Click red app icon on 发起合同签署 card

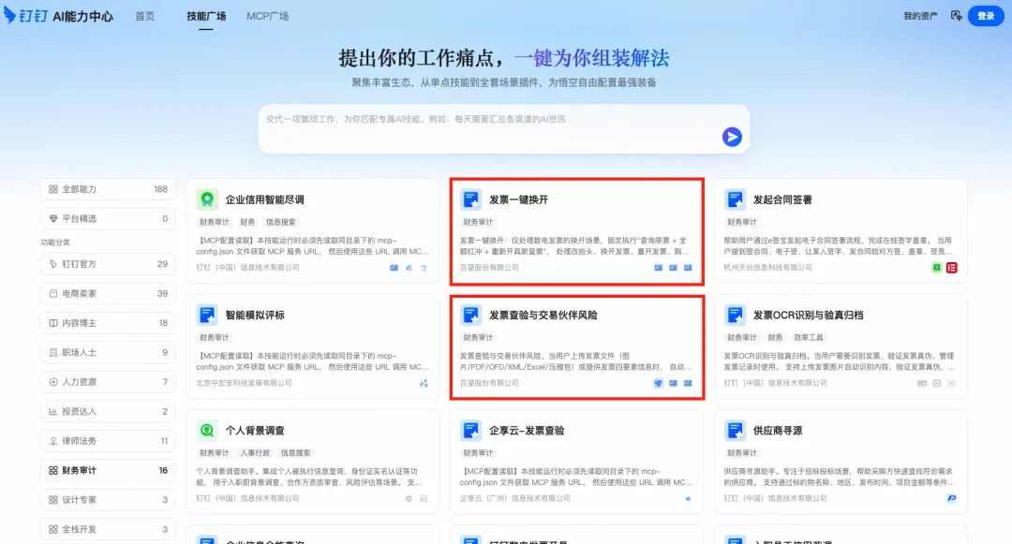951,268
